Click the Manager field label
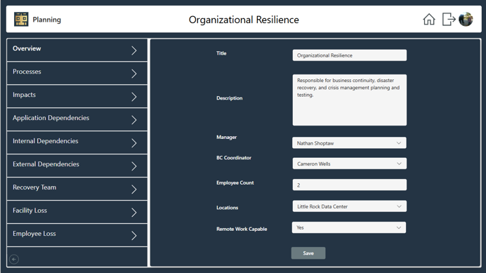 tap(227, 137)
